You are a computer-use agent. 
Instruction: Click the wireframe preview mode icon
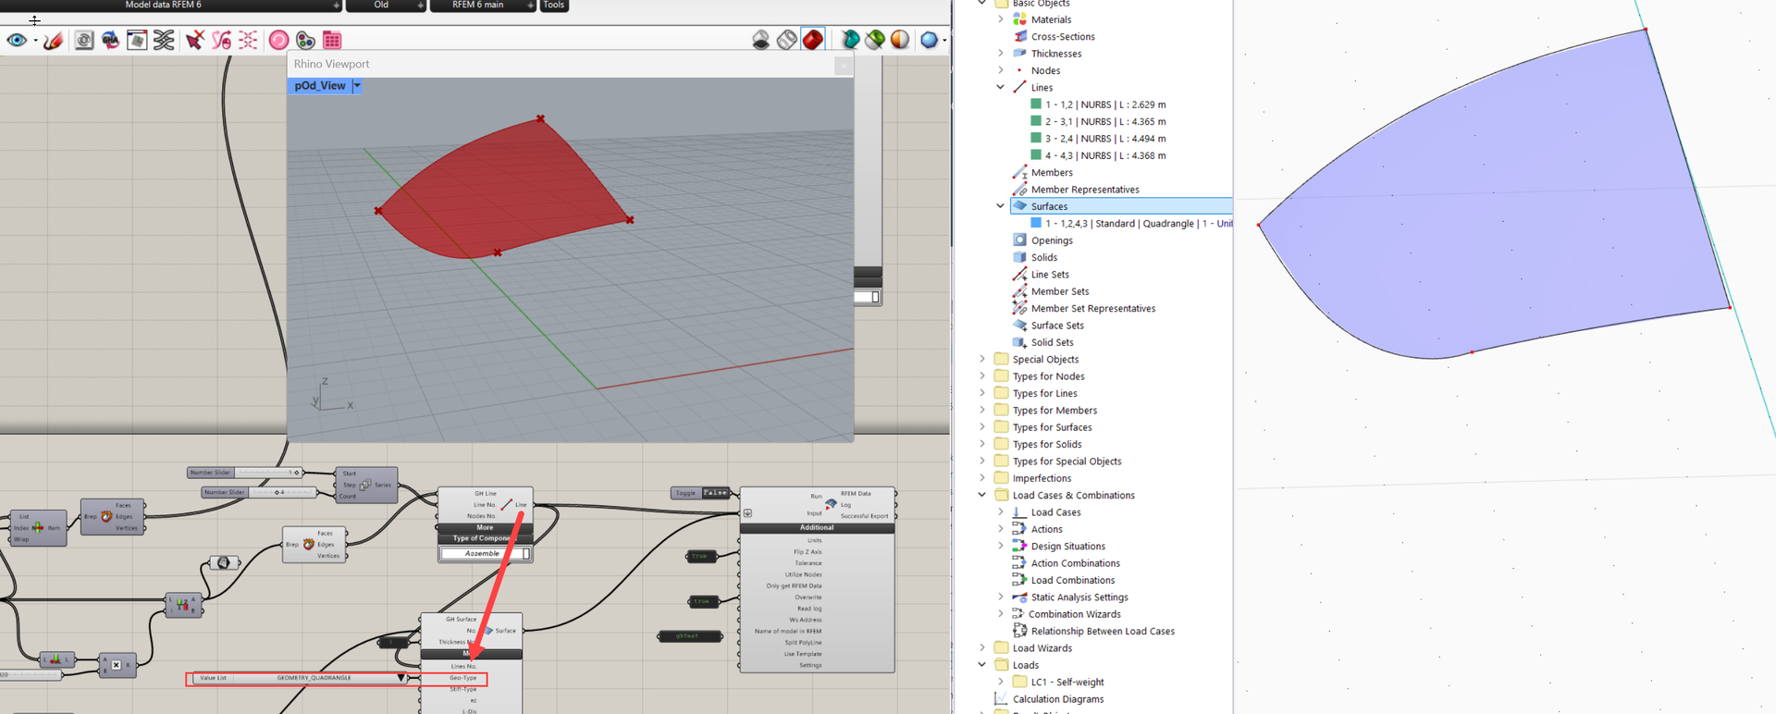coord(786,40)
